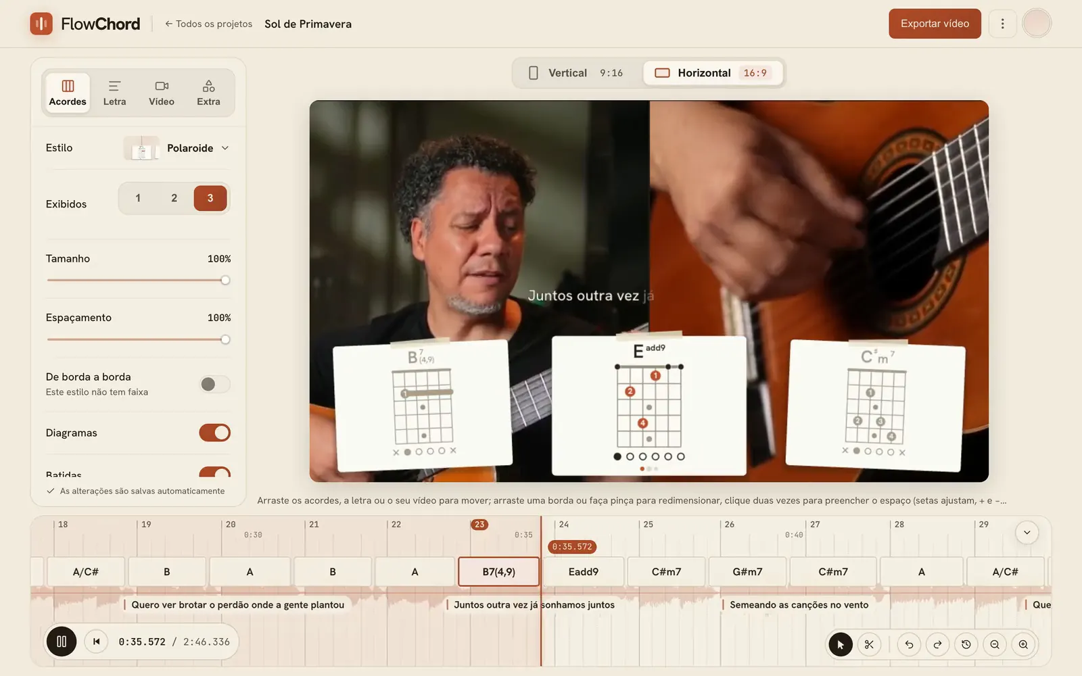The height and width of the screenshot is (676, 1082).
Task: Zoom in the timeline
Action: coord(1023,644)
